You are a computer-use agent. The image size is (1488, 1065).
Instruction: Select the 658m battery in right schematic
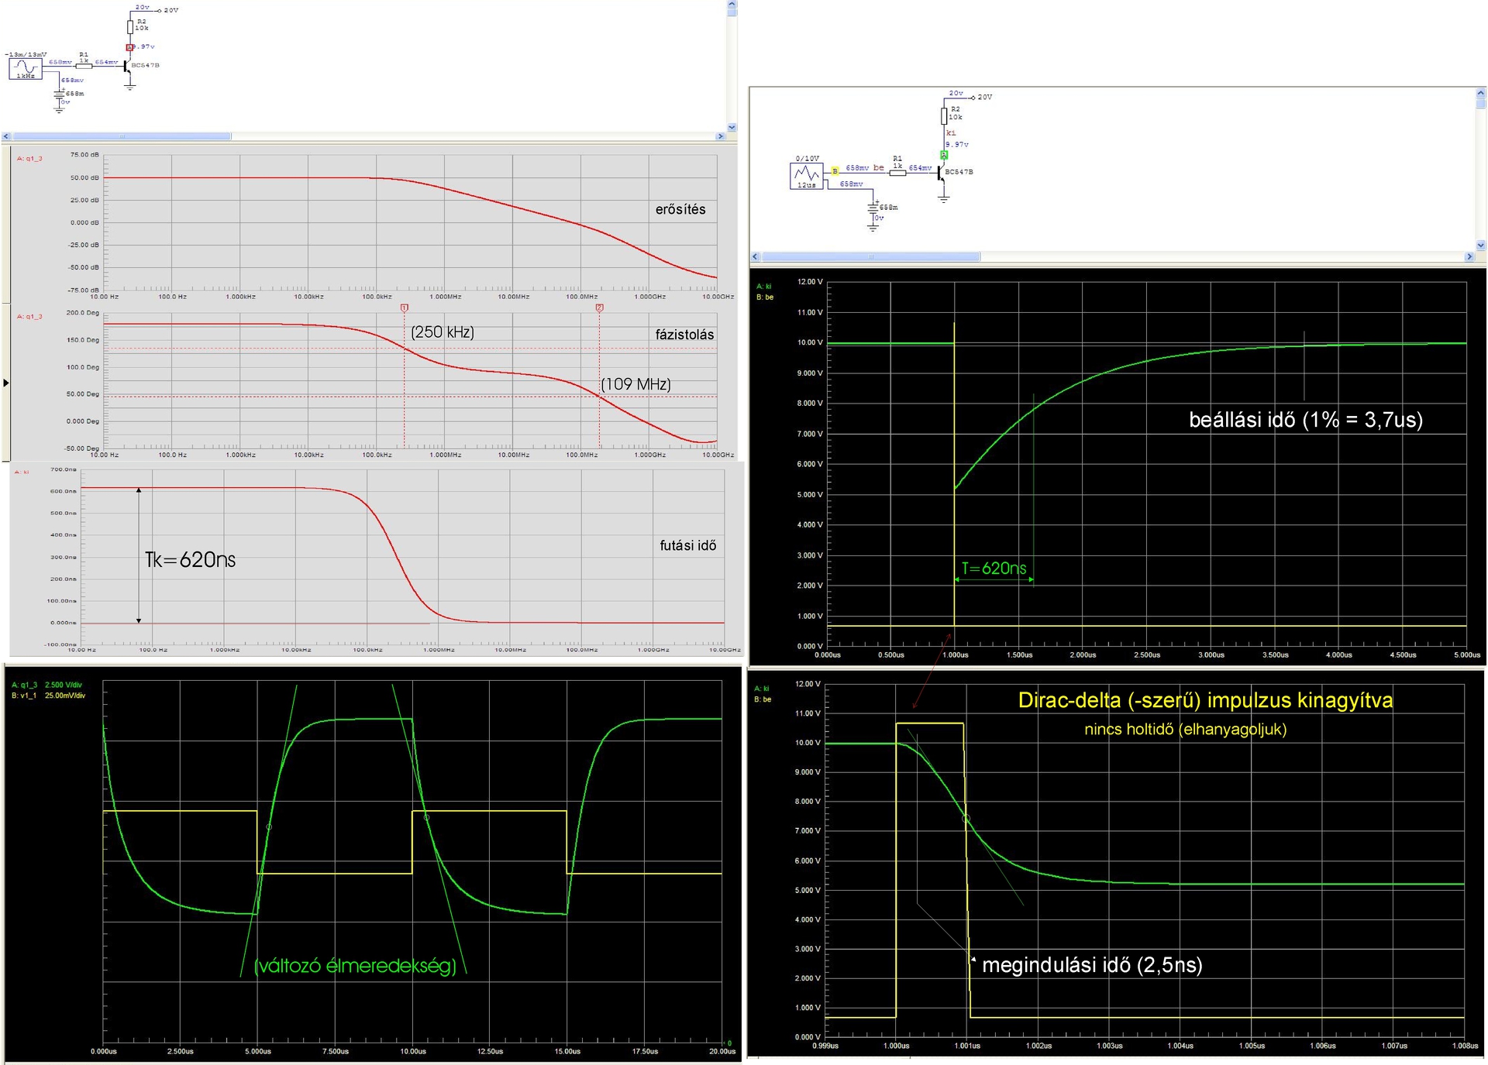pos(873,208)
